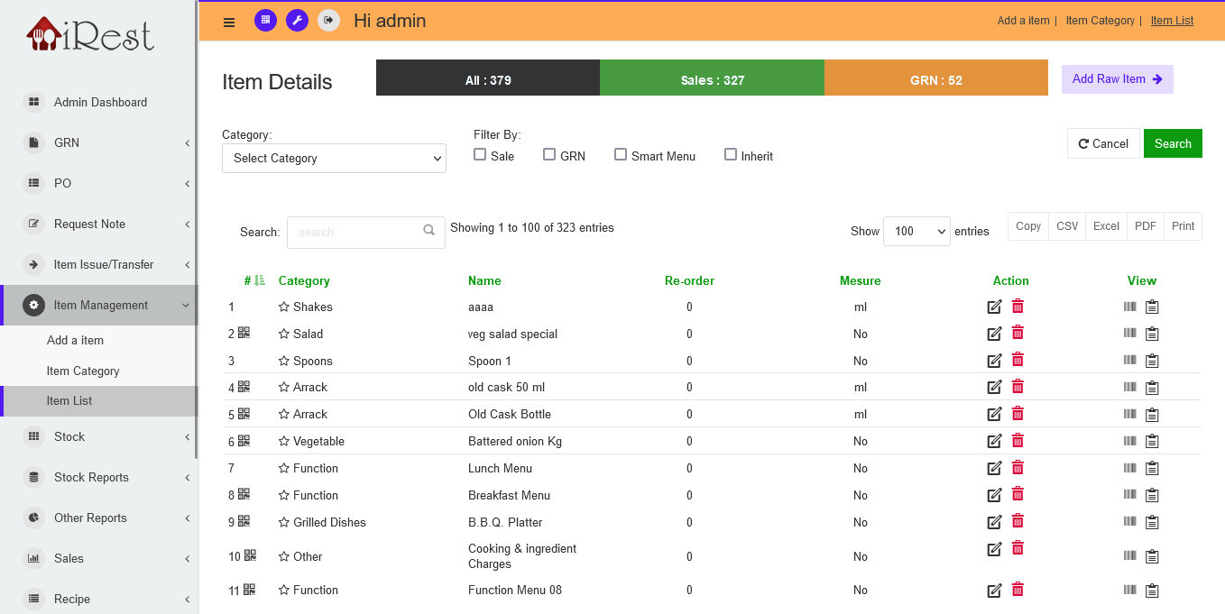Screen dimensions: 1225x614
Task: Check the Inherit filter option
Action: (731, 155)
